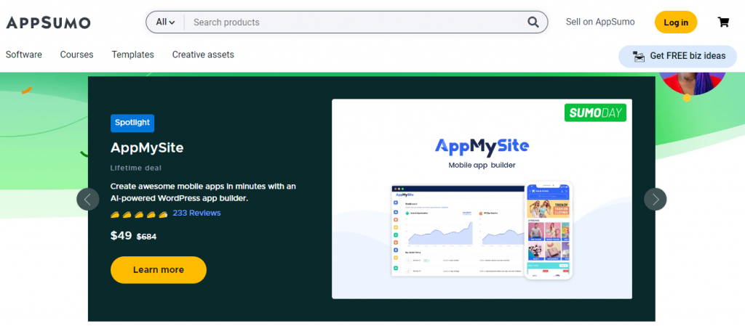Viewport: 745px width, 326px height.
Task: Click the taco rating icons
Action: 139,214
